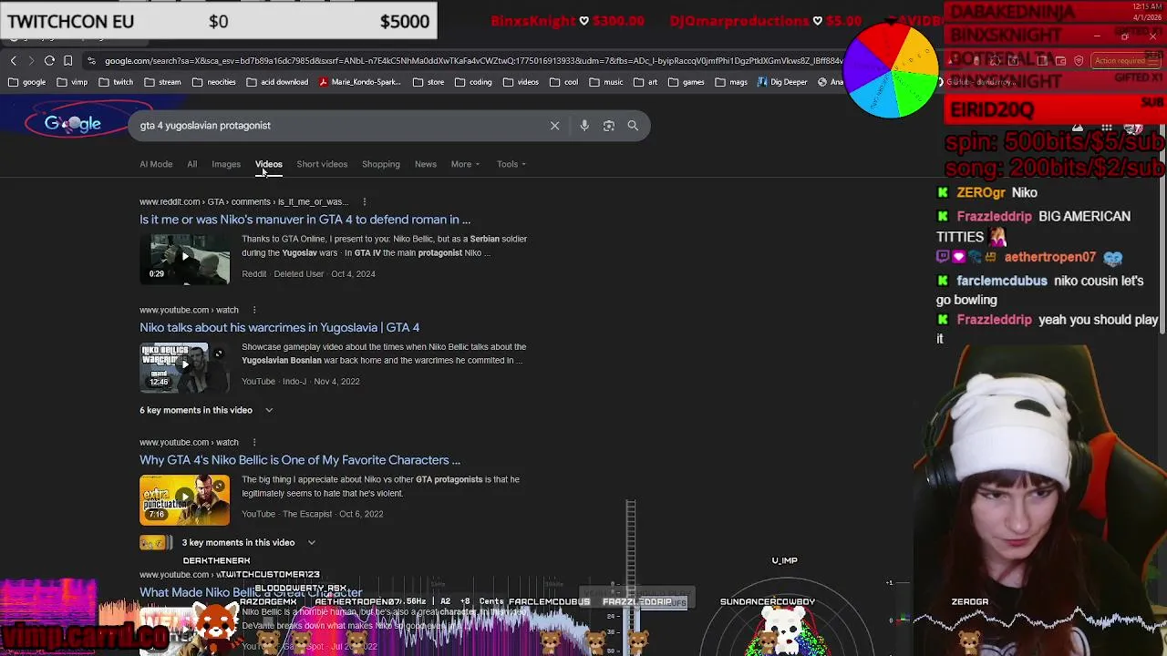Viewport: 1167px width, 656px height.
Task: Click the browser forward arrow
Action: (31, 61)
